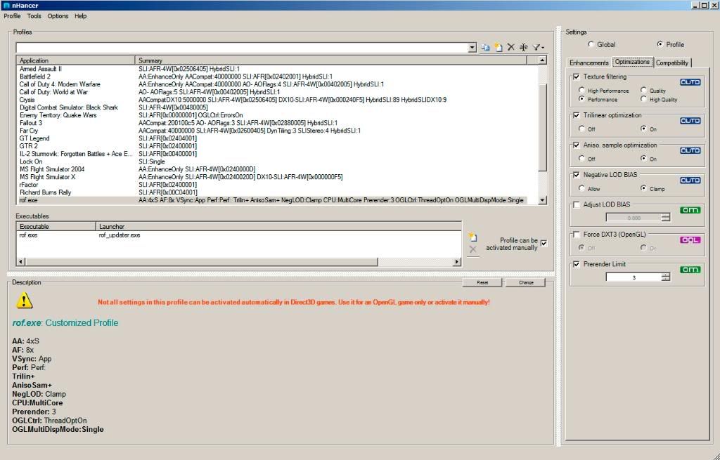Click the Launcher column header
Screen dimensions: 720x460
[x=278, y=227]
